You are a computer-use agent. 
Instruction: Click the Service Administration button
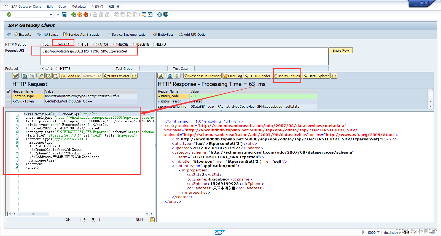tap(82, 34)
